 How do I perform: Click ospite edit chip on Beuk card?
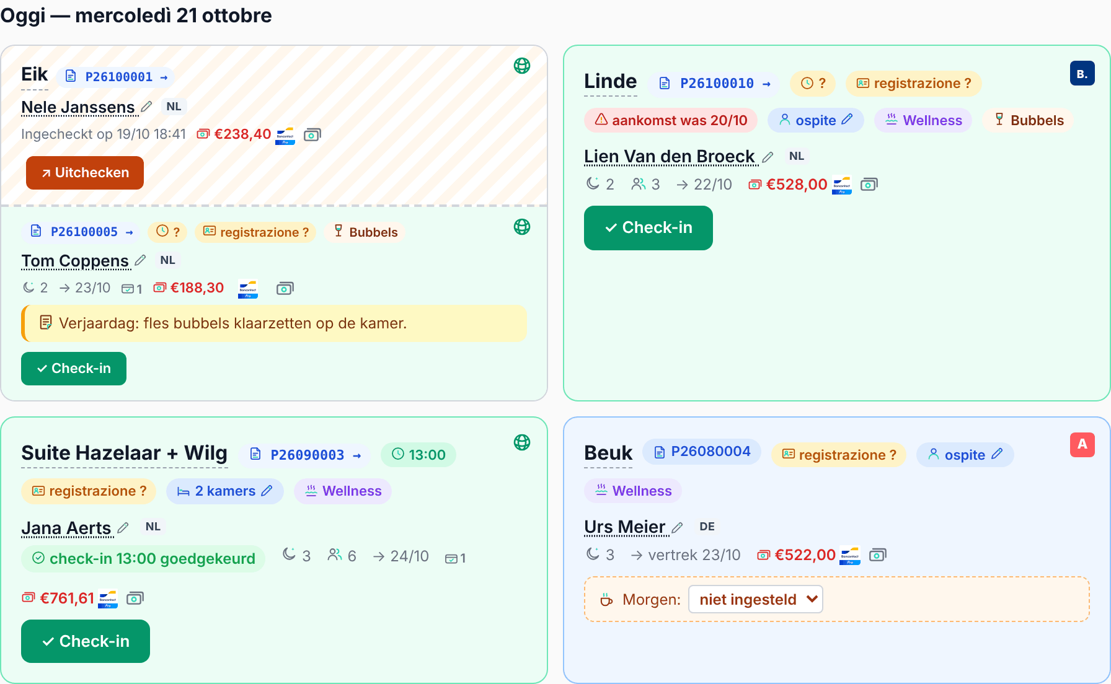pos(965,455)
